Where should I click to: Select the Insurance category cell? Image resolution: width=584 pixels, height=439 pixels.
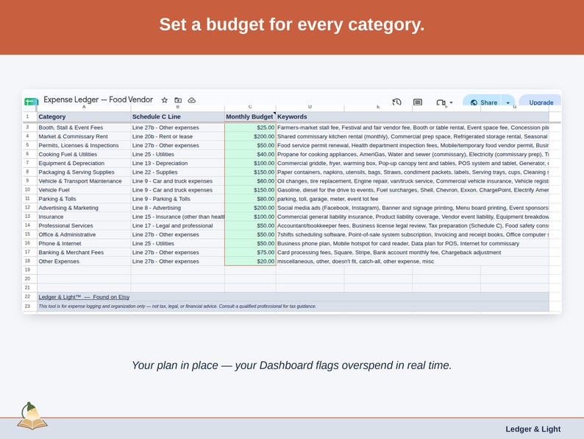click(x=84, y=217)
